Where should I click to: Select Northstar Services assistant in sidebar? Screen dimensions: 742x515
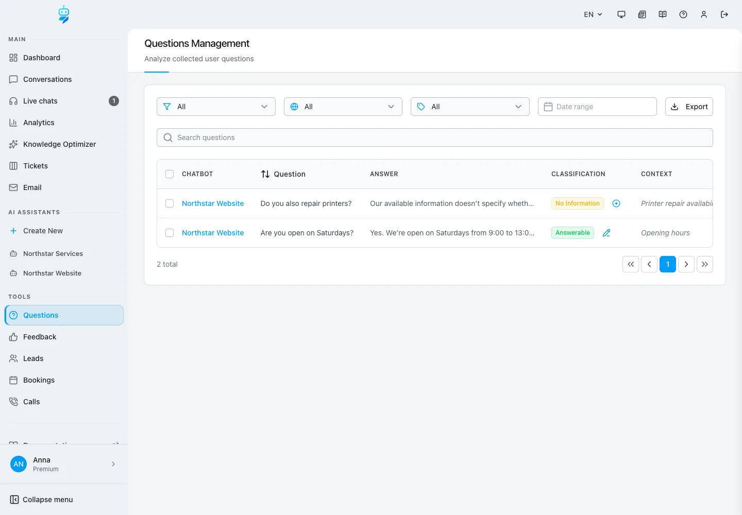click(64, 253)
